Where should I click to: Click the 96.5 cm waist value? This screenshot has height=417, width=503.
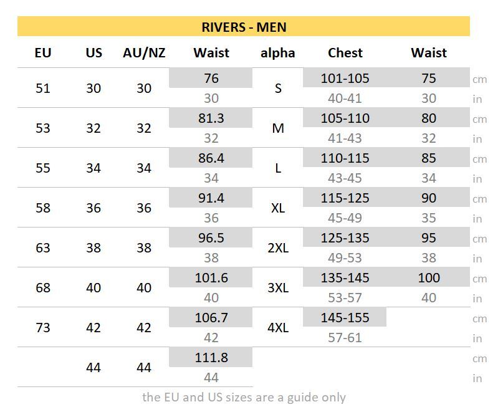[x=211, y=238]
